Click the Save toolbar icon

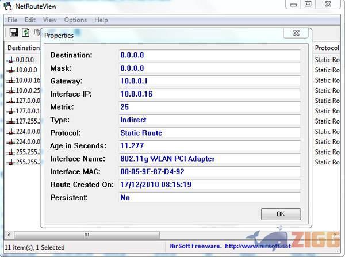(x=14, y=33)
